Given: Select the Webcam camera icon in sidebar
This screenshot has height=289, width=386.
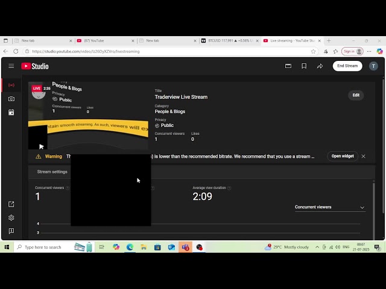Looking at the screenshot, I should tap(11, 99).
